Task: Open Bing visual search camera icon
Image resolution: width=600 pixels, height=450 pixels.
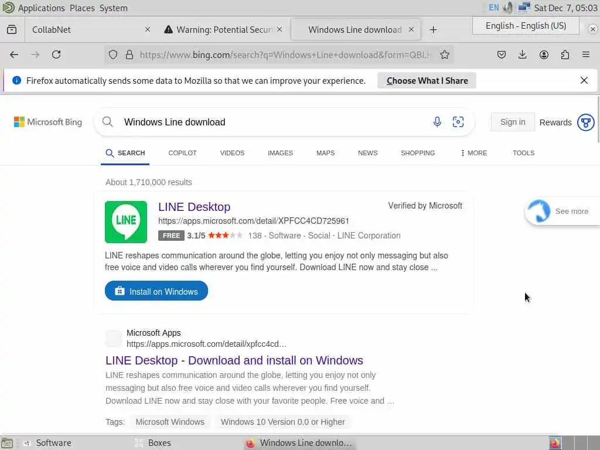Action: pyautogui.click(x=458, y=122)
